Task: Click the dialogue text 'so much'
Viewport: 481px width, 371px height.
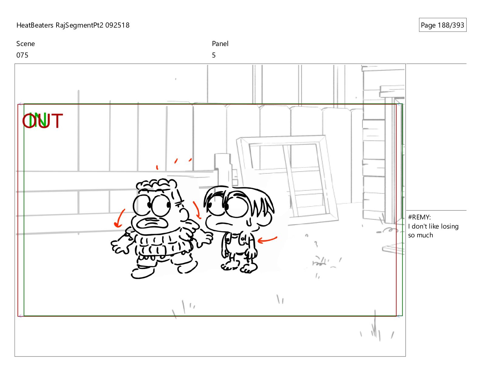Action: pos(421,235)
